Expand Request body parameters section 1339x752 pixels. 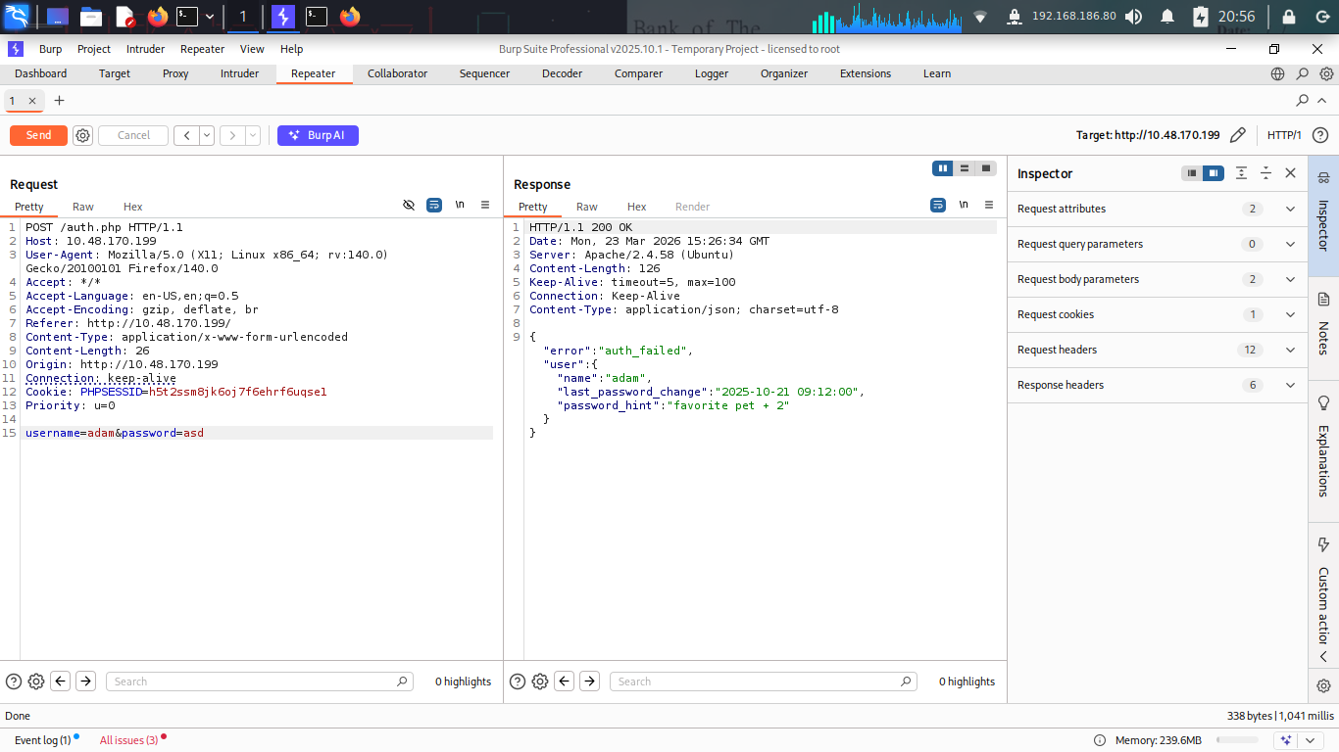pyautogui.click(x=1290, y=279)
